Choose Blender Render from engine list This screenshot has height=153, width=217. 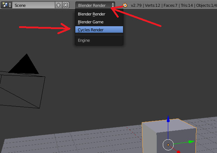click(99, 14)
